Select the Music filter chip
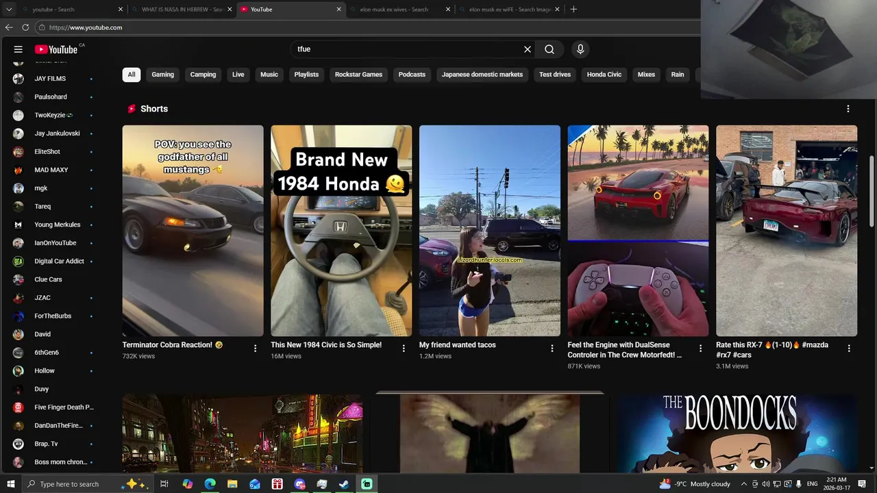877x493 pixels. tap(269, 75)
